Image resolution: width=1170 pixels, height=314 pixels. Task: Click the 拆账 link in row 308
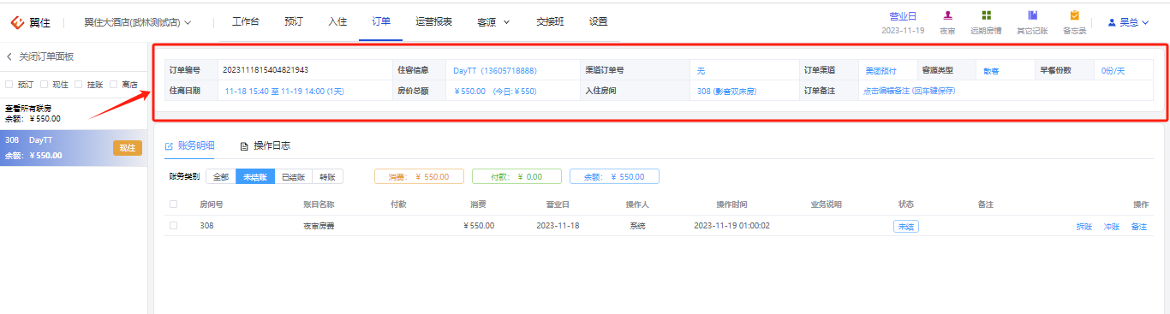tap(1084, 227)
